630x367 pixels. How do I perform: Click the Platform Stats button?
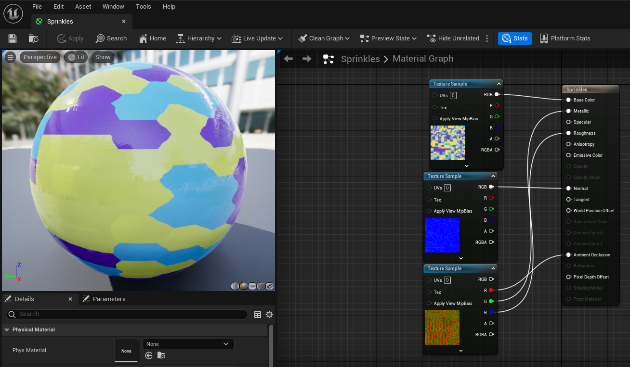(x=565, y=38)
